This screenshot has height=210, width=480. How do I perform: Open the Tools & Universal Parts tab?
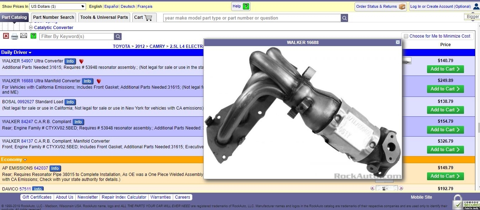pos(104,17)
